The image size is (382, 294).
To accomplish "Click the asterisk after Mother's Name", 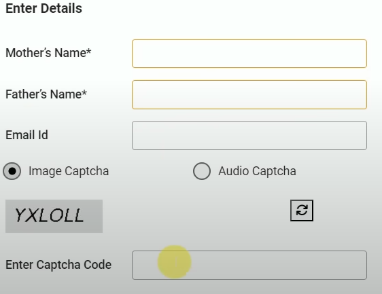I will click(x=88, y=51).
